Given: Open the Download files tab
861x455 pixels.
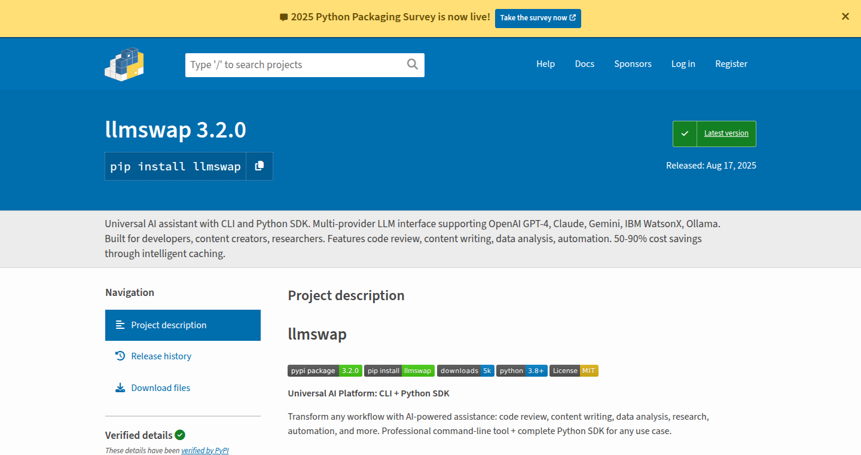Looking at the screenshot, I should tap(183, 388).
